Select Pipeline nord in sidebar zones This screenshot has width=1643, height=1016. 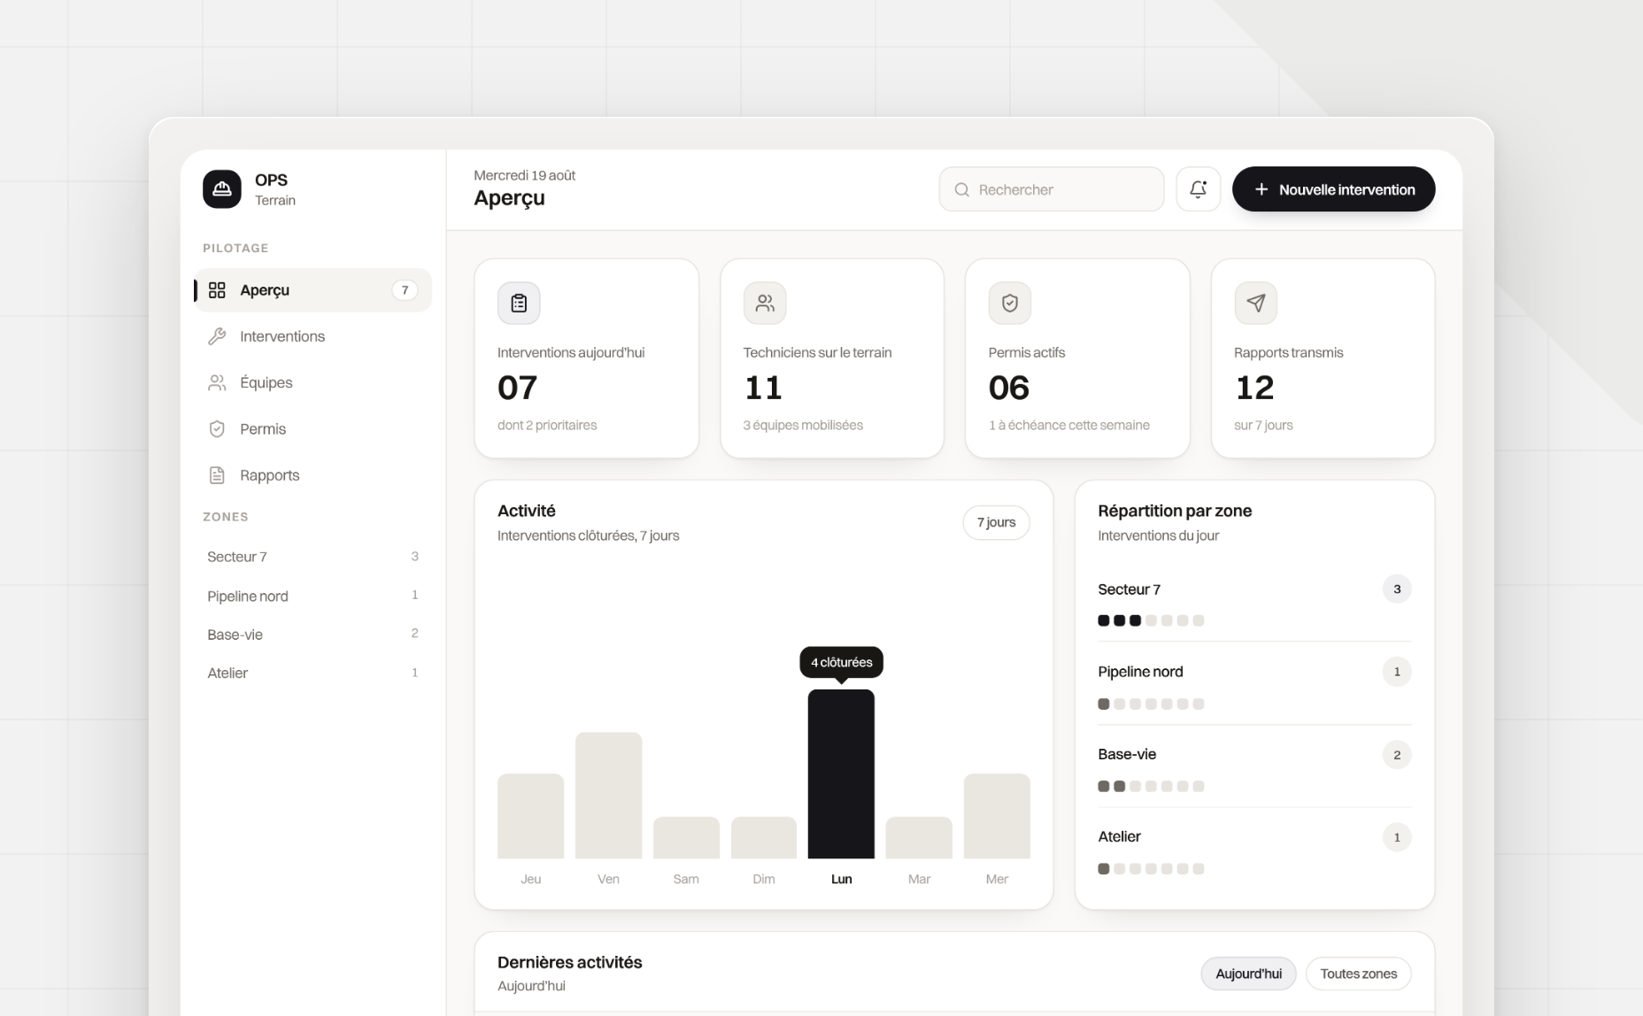tap(312, 596)
